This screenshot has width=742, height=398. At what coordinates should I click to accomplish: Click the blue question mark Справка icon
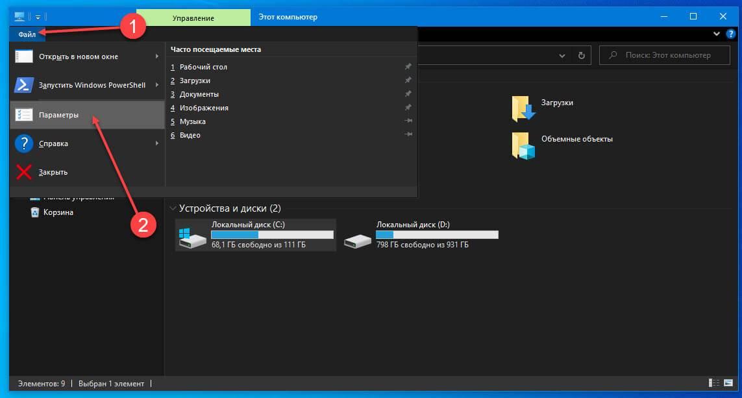click(x=23, y=143)
